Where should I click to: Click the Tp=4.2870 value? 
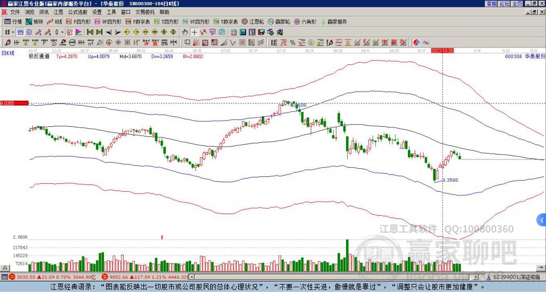(x=67, y=56)
